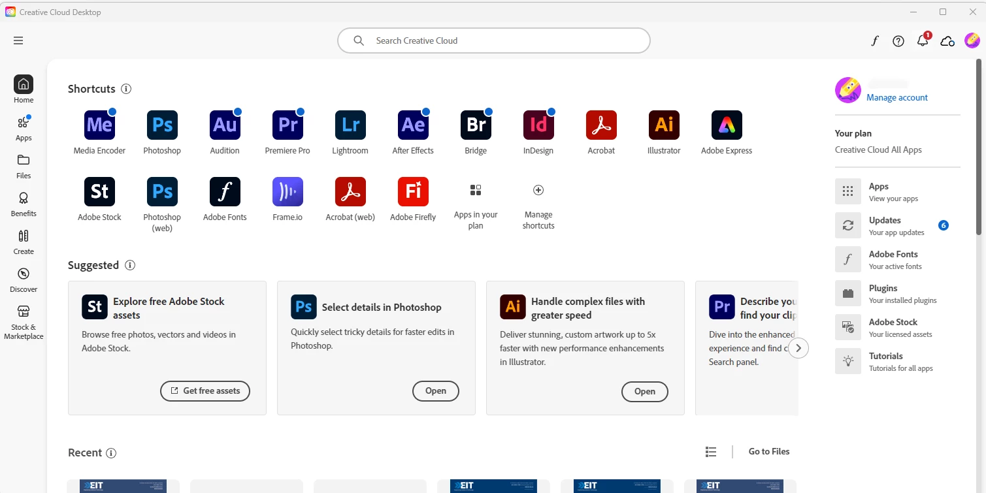
Task: Open the Audition app icon
Action: click(225, 125)
